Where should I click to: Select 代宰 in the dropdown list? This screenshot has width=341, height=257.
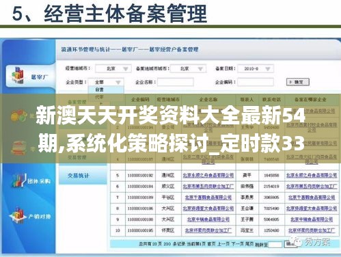tap(100, 97)
